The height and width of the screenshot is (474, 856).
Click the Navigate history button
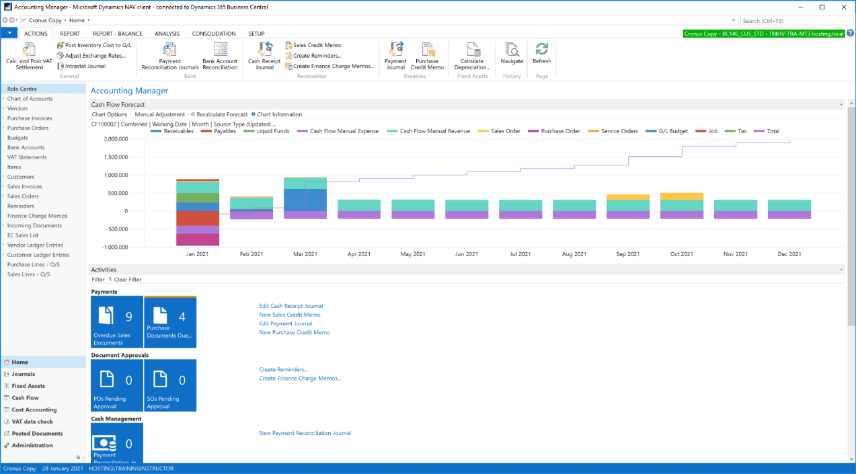pos(512,54)
